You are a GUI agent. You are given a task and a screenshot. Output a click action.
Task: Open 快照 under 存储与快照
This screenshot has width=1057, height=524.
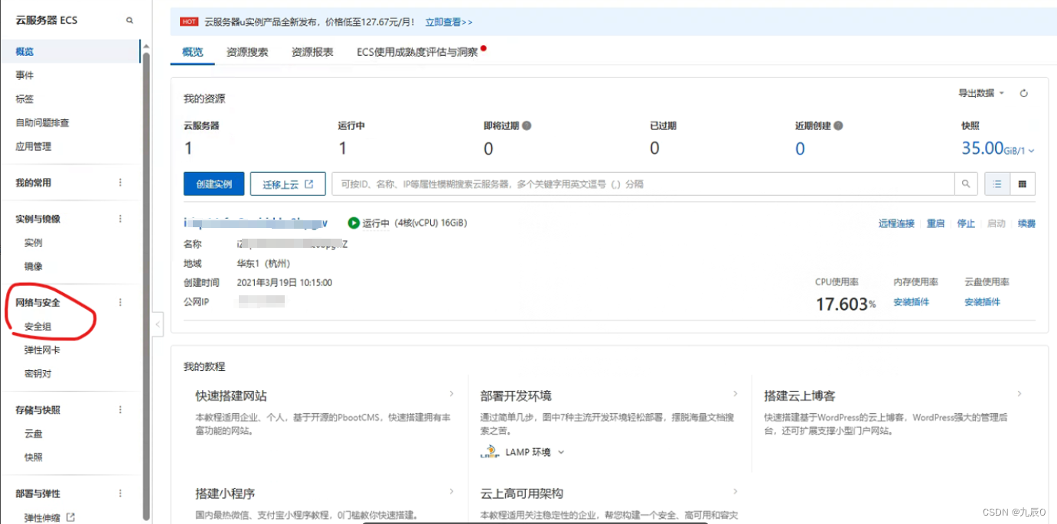pyautogui.click(x=34, y=457)
